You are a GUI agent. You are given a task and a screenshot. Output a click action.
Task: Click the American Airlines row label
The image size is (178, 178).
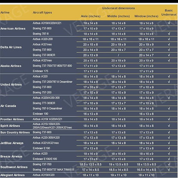click(x=13, y=29)
